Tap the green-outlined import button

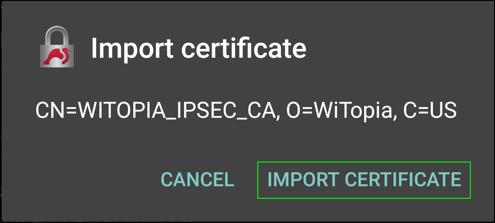click(364, 180)
